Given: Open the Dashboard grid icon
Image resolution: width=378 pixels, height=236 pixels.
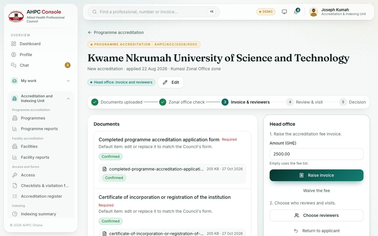Looking at the screenshot, I should pos(14,44).
